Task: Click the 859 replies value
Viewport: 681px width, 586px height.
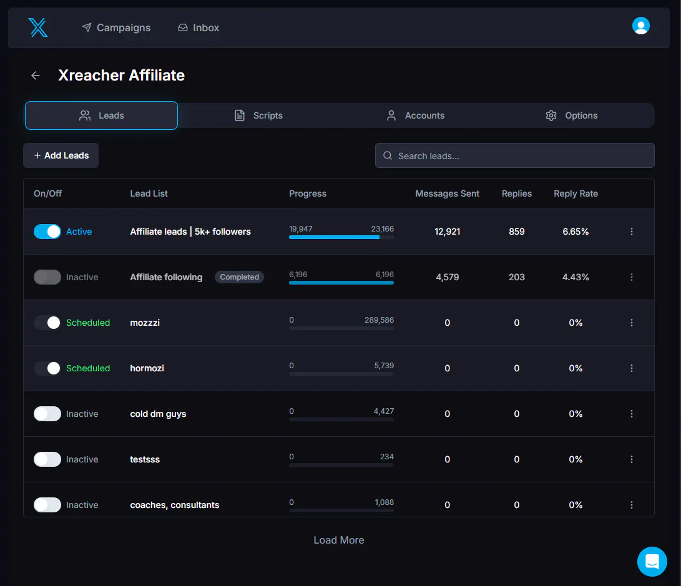Action: tap(516, 232)
